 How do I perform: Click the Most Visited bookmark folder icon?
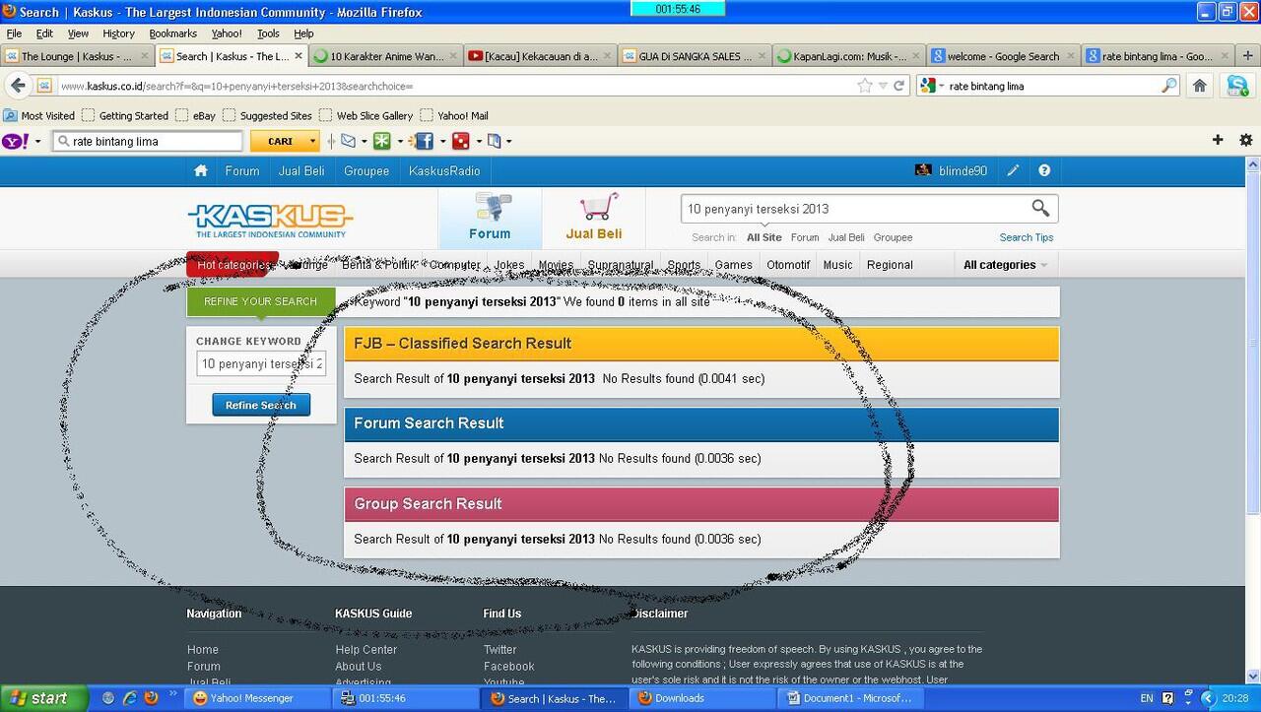(11, 115)
